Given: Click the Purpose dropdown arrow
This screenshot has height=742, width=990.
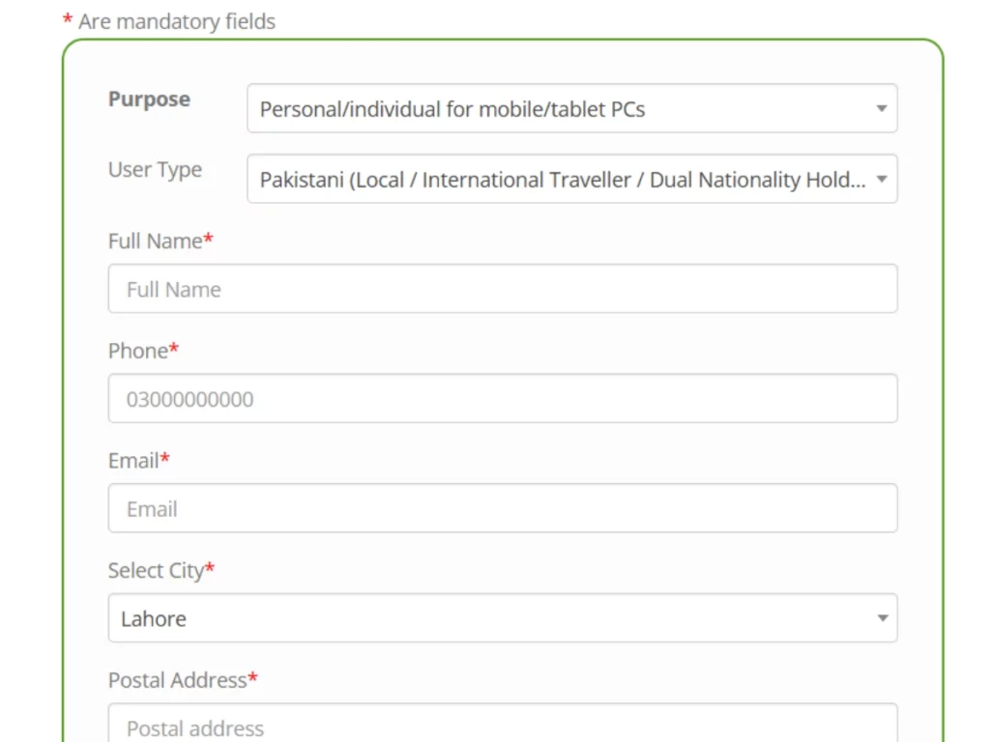Looking at the screenshot, I should click(881, 109).
